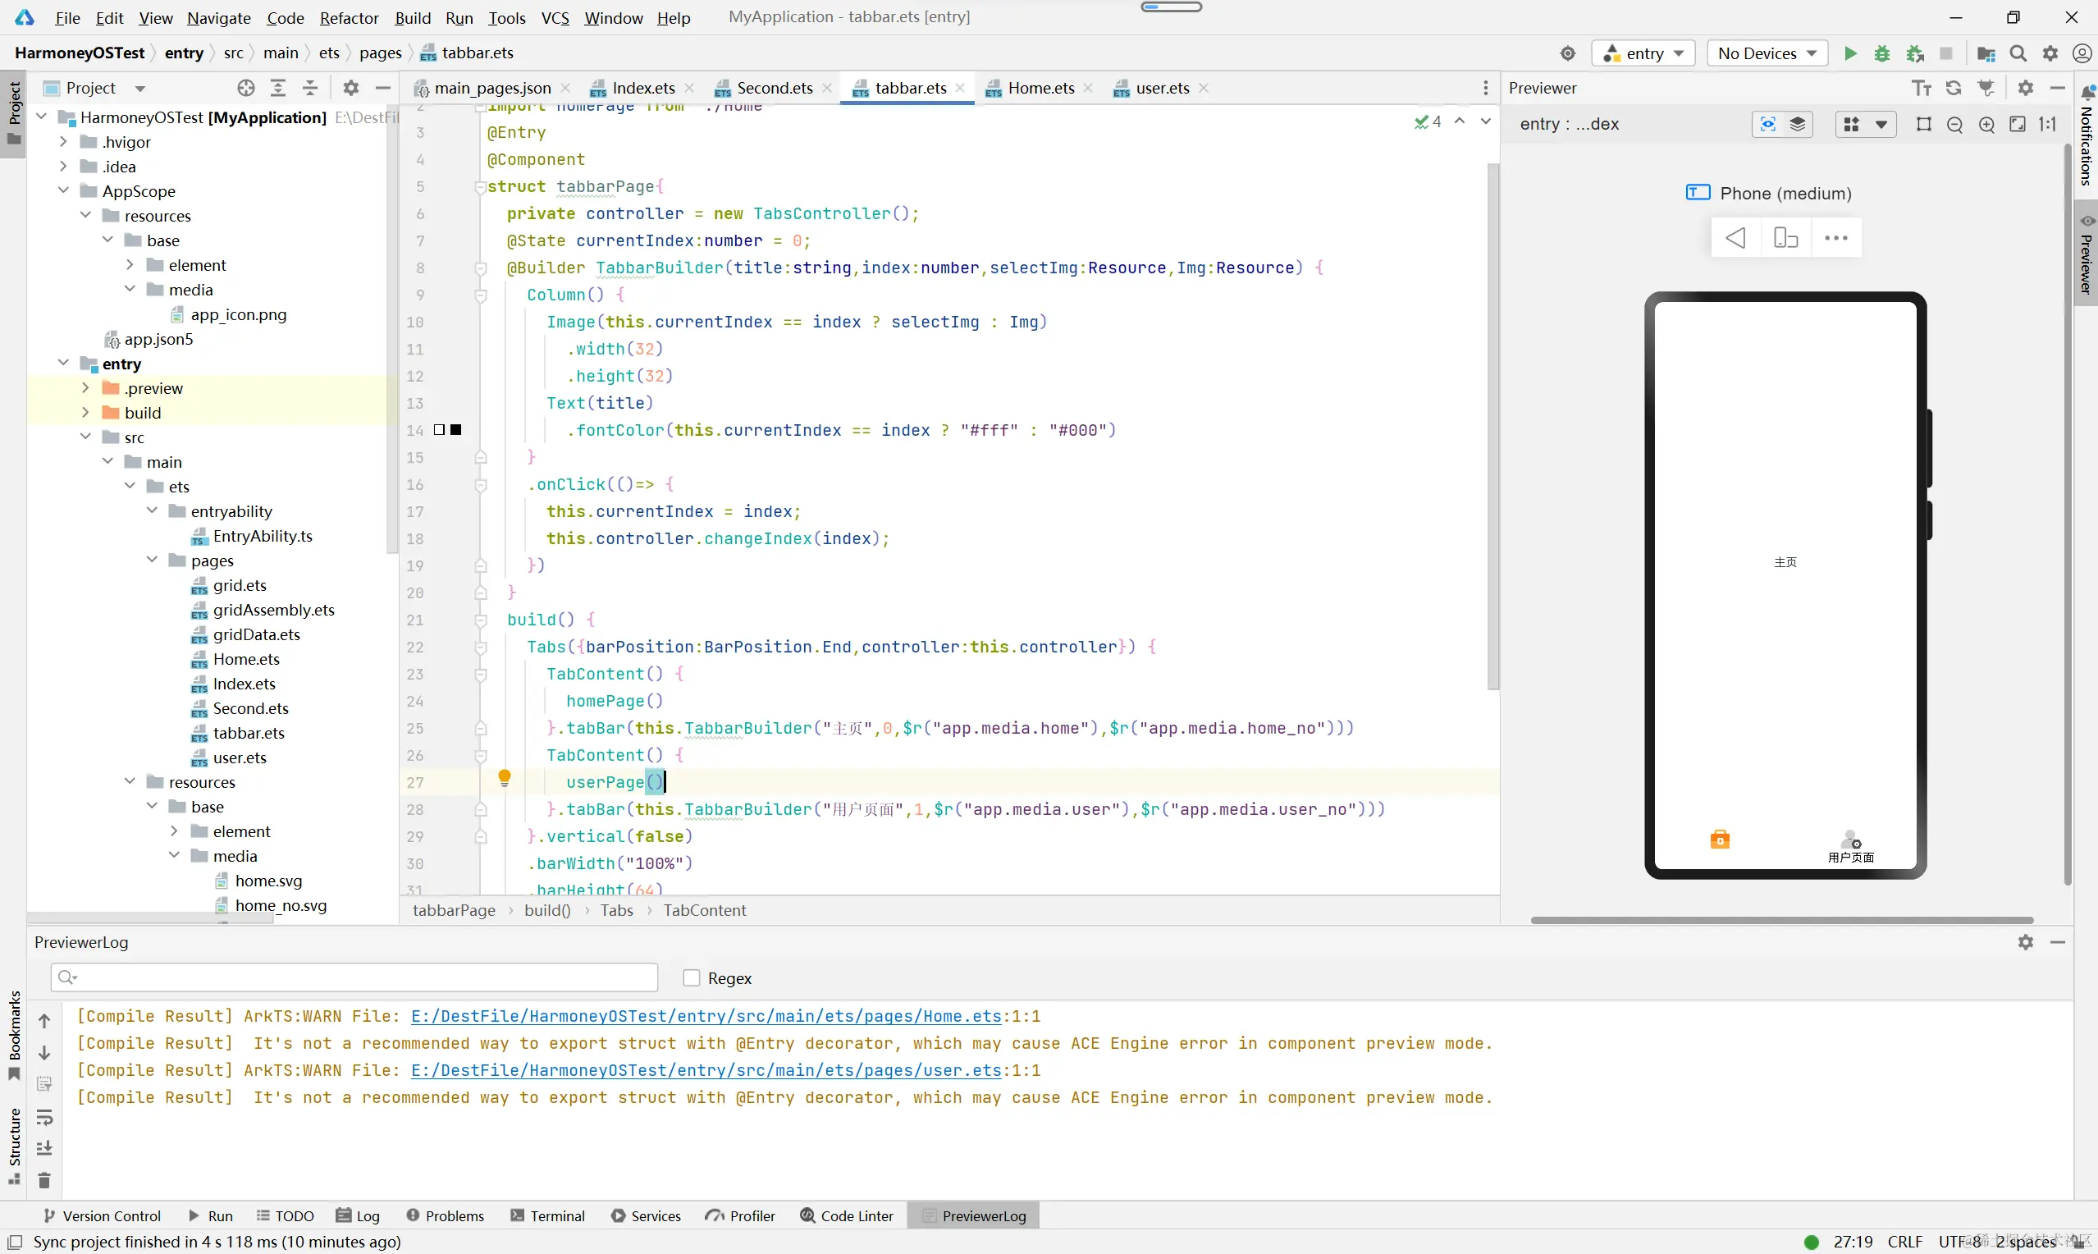Image resolution: width=2098 pixels, height=1254 pixels.
Task: Open more options dots in preview
Action: [1836, 238]
